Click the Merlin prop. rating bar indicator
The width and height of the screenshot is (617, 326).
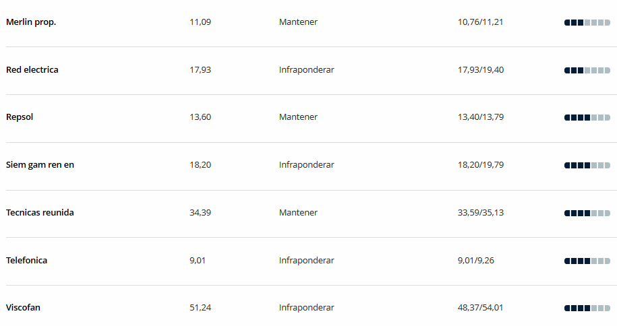click(x=587, y=22)
